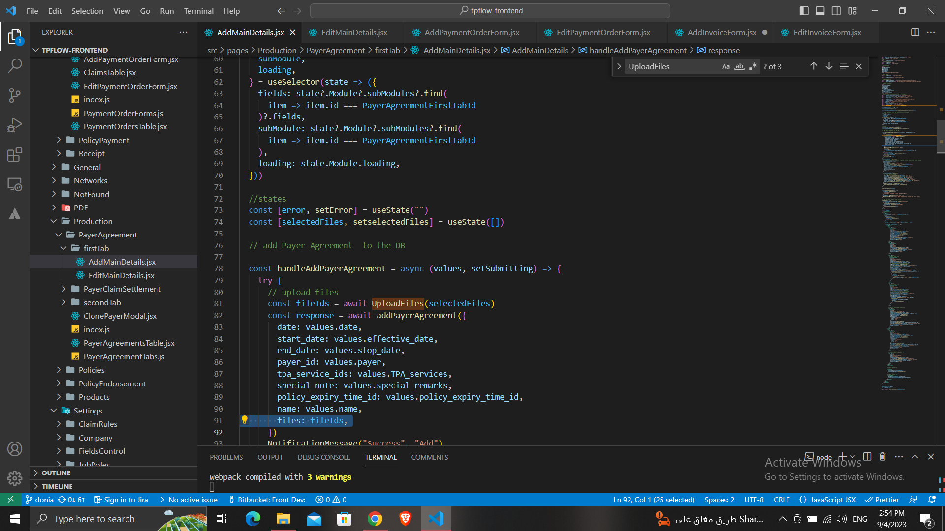
Task: Split the editor right
Action: tap(914, 32)
